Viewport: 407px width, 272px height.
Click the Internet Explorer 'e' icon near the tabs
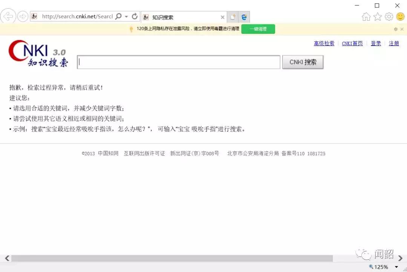(244, 17)
